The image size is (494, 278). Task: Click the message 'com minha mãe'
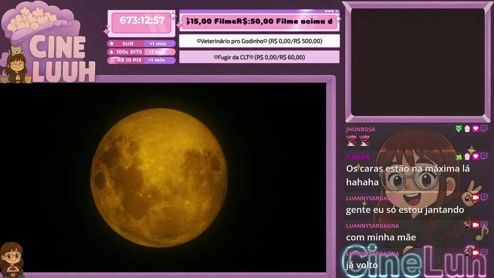point(381,237)
